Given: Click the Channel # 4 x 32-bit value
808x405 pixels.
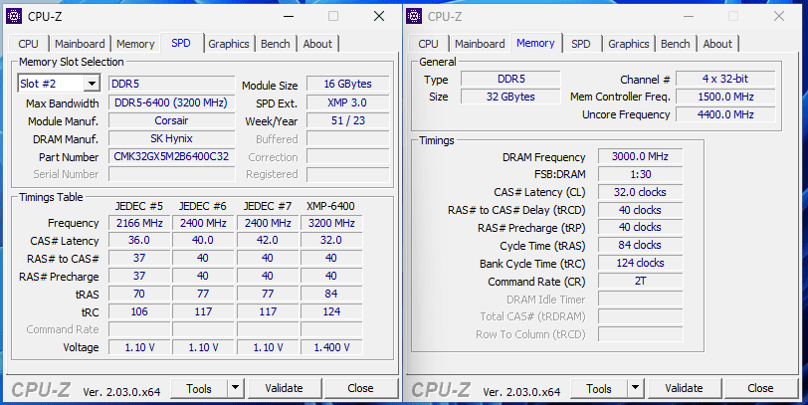Looking at the screenshot, I should pos(725,79).
